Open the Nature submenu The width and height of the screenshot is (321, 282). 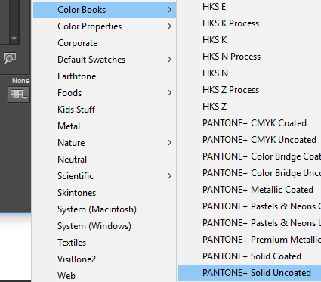click(x=104, y=143)
